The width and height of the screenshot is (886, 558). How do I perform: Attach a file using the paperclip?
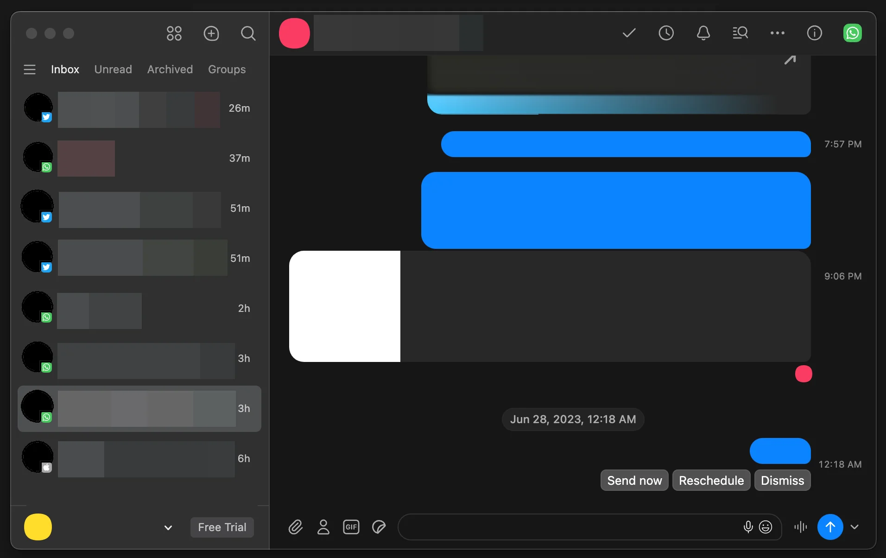(x=296, y=527)
